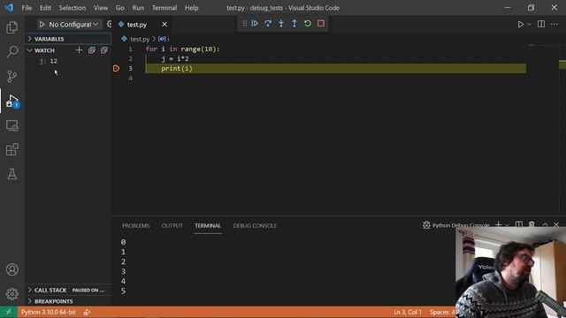Open the Run menu
The width and height of the screenshot is (566, 318).
click(138, 8)
